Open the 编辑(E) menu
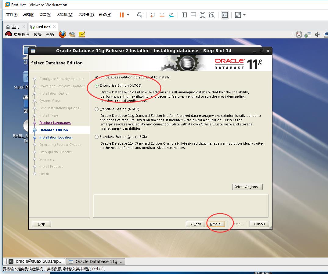 click(x=28, y=15)
